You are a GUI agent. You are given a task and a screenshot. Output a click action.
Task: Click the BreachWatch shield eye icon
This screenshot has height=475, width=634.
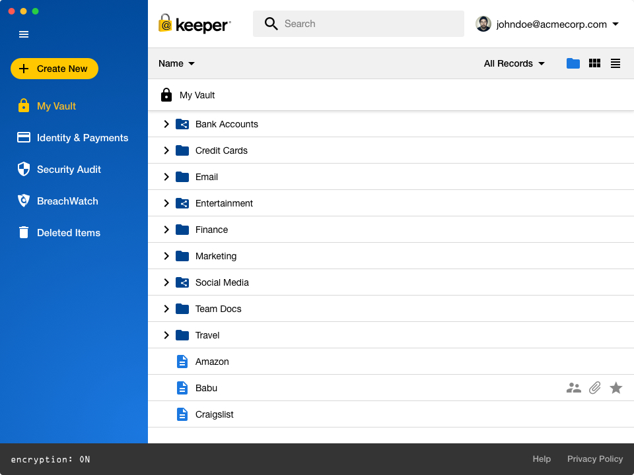click(24, 201)
